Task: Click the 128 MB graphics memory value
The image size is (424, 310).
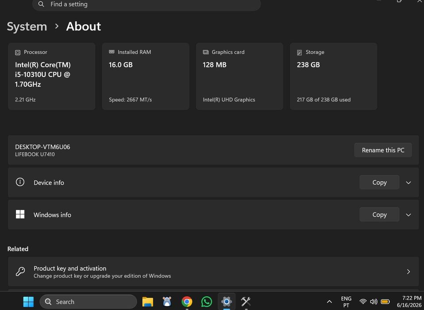Action: 214,65
